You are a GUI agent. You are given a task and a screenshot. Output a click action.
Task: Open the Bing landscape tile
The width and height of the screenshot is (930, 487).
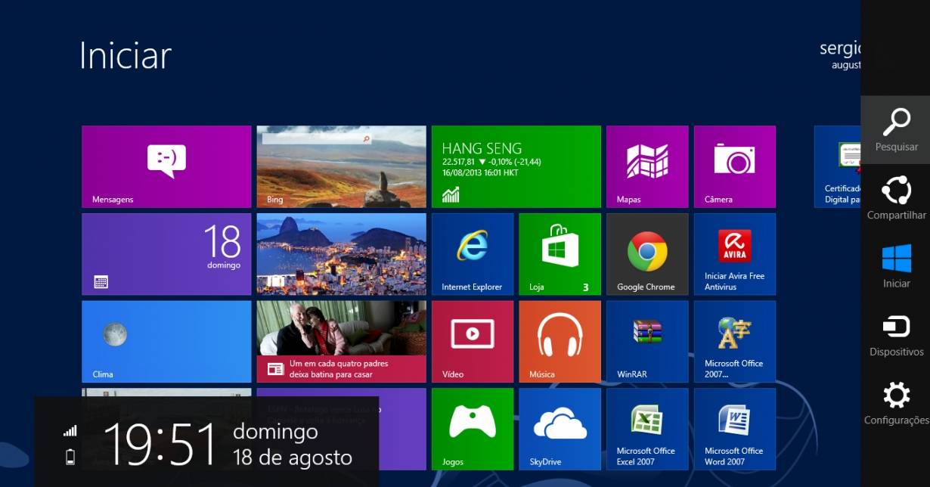point(341,166)
